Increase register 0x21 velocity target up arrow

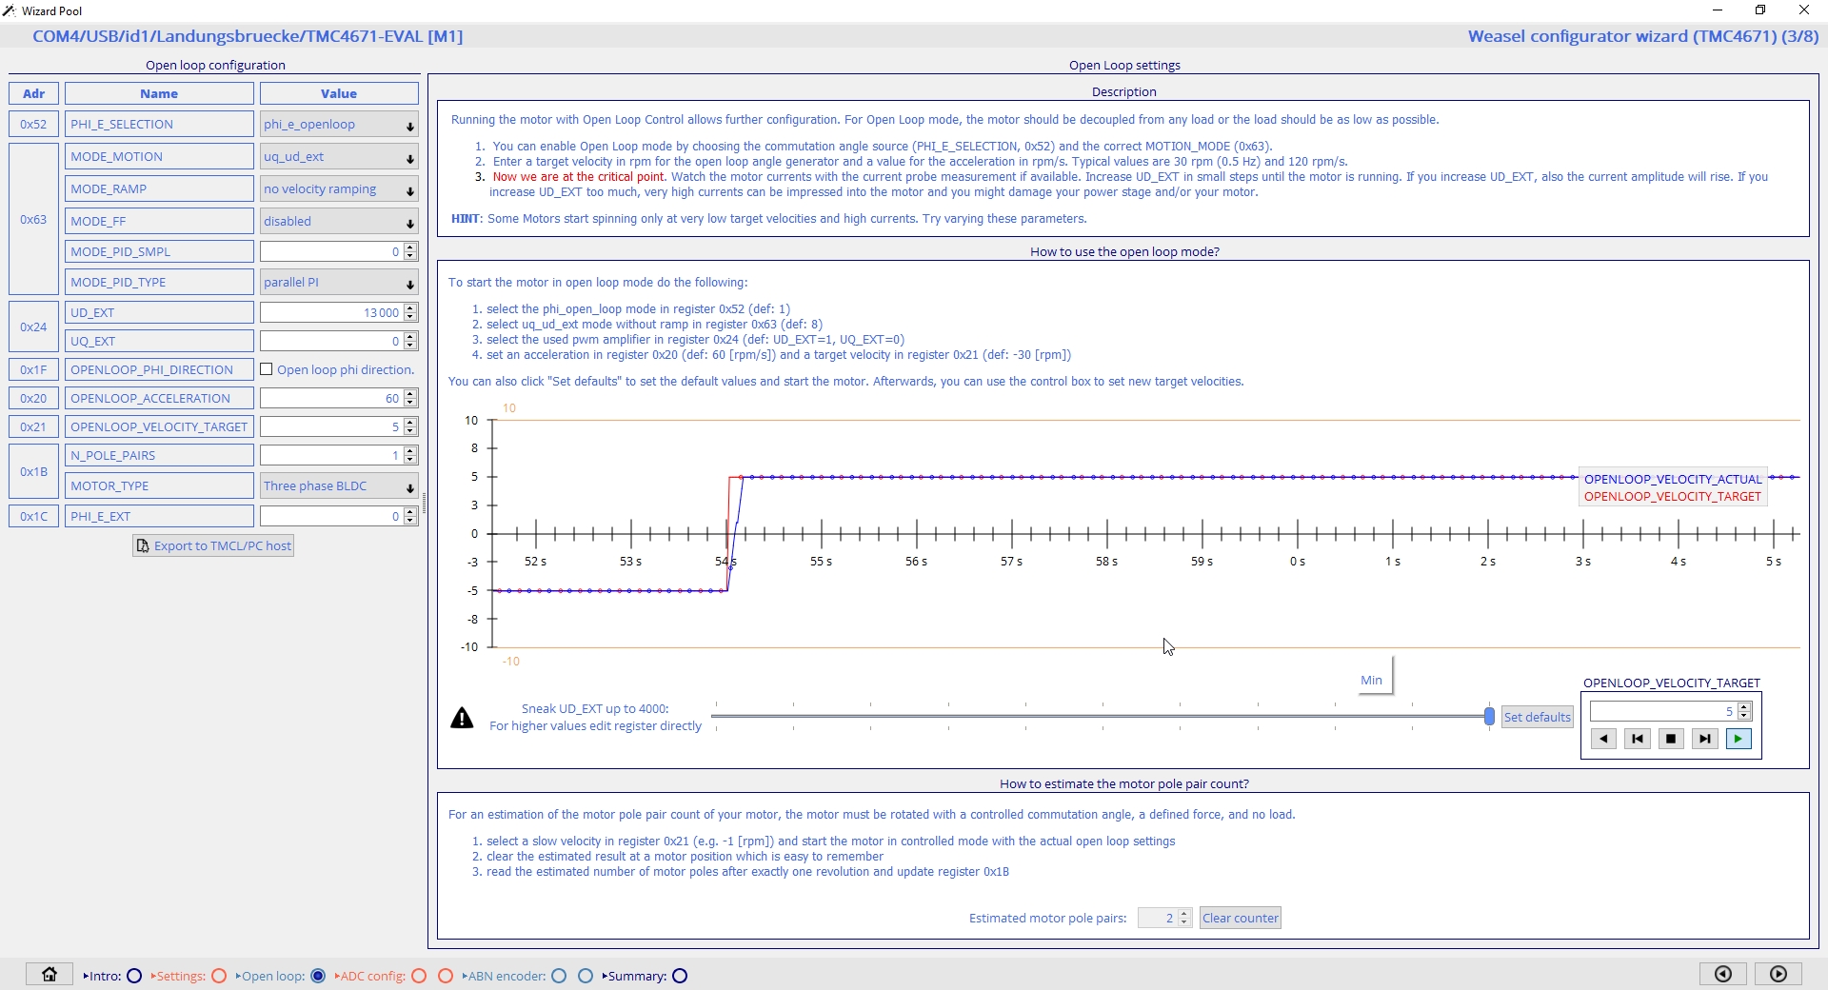410,423
